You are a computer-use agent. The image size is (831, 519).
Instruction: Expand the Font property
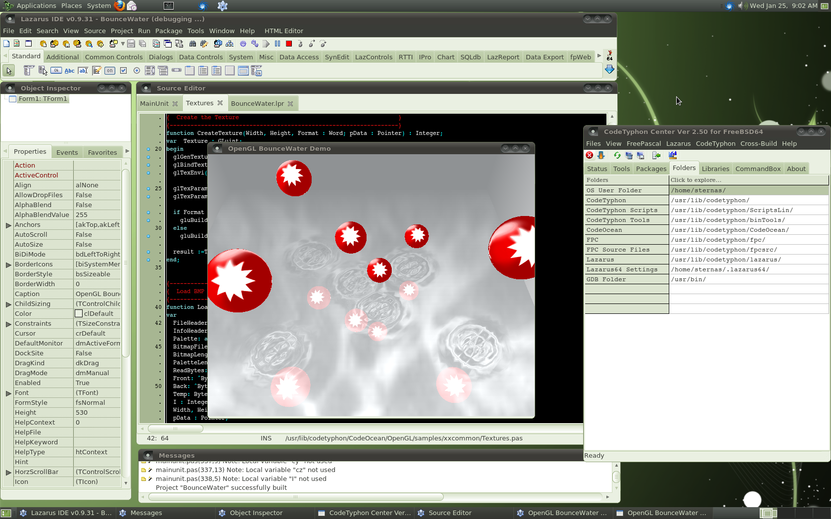point(8,393)
